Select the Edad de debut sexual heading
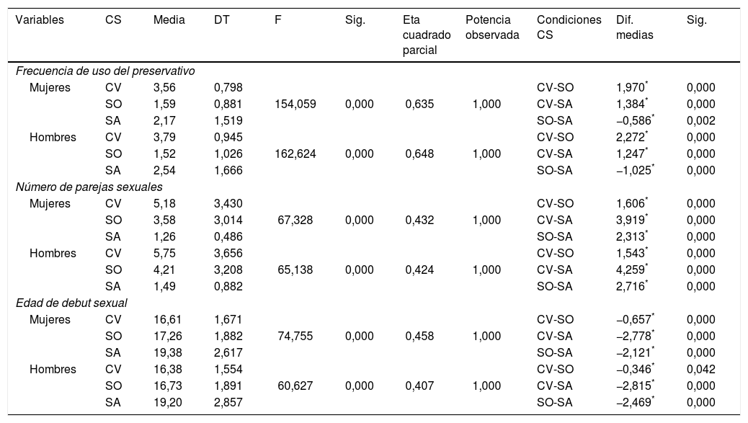Screen dimensions: 748x423 [71, 303]
